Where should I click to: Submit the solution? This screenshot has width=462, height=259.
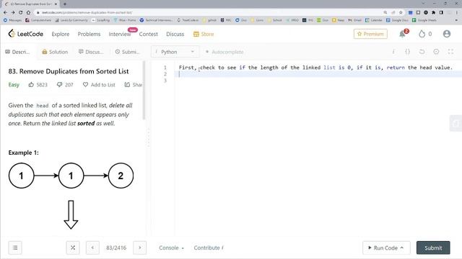[x=433, y=247]
